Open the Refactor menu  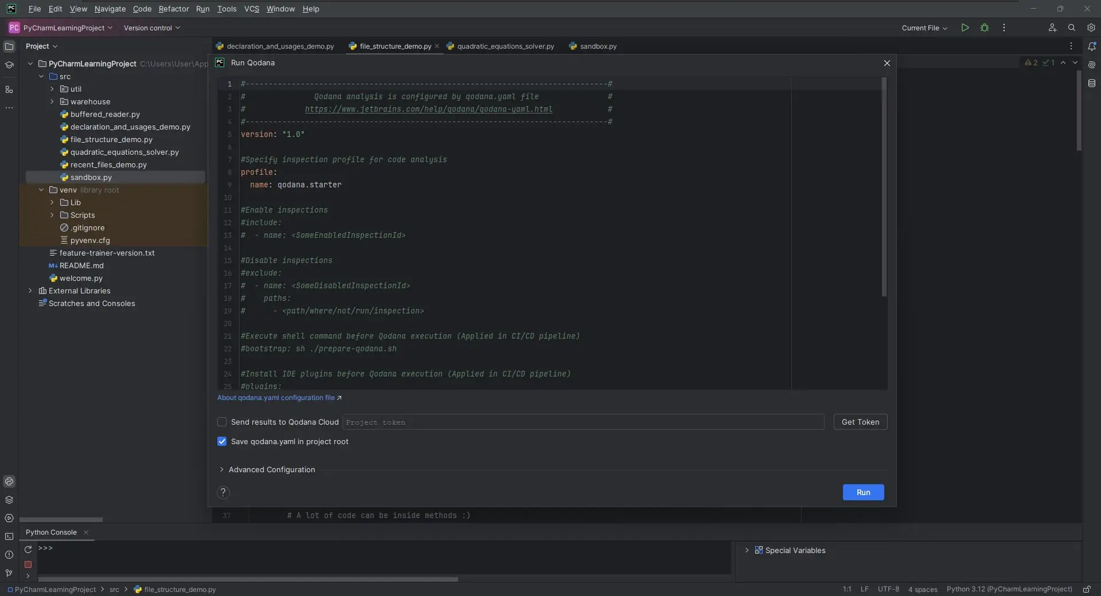173,9
